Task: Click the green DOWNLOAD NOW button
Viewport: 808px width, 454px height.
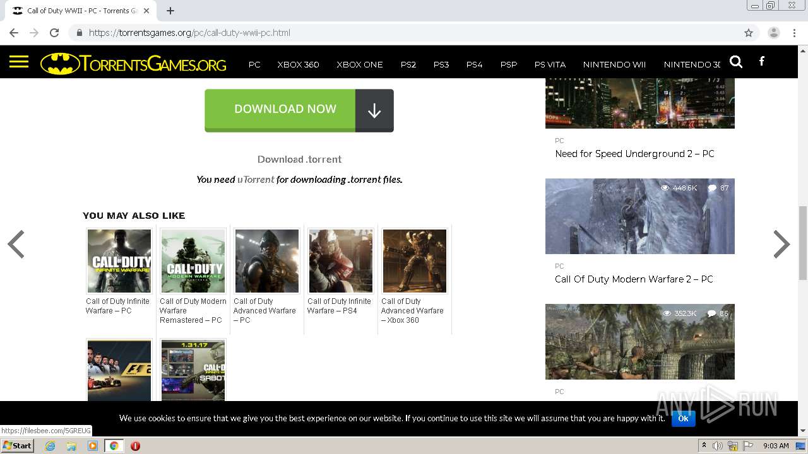Action: tap(299, 110)
